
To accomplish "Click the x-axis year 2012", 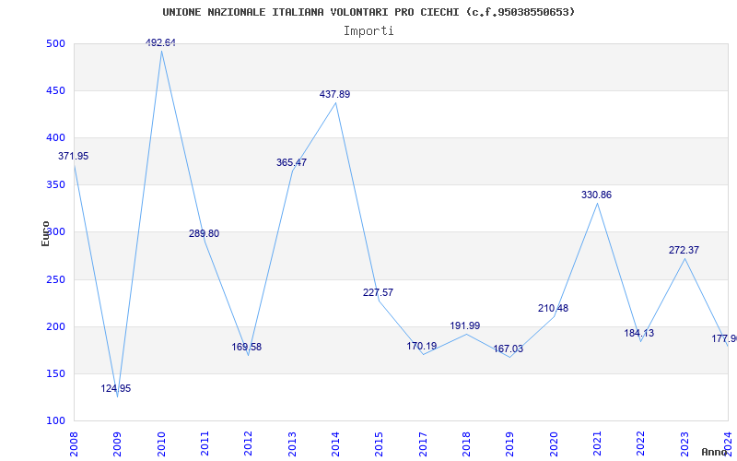I will click(x=248, y=443).
